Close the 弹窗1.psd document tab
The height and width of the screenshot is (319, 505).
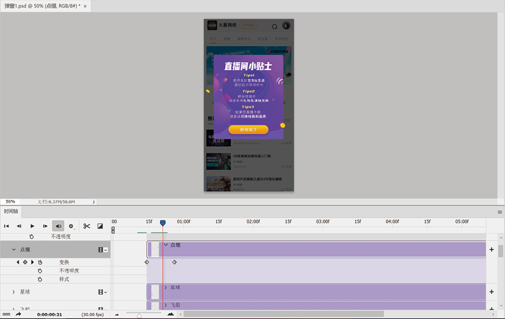click(x=85, y=6)
